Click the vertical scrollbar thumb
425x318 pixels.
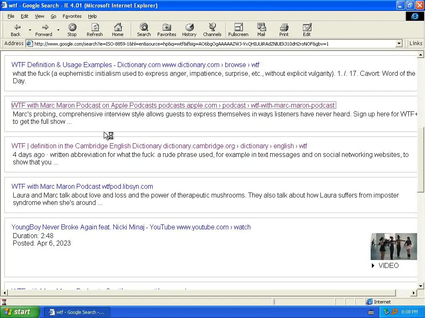[420, 160]
